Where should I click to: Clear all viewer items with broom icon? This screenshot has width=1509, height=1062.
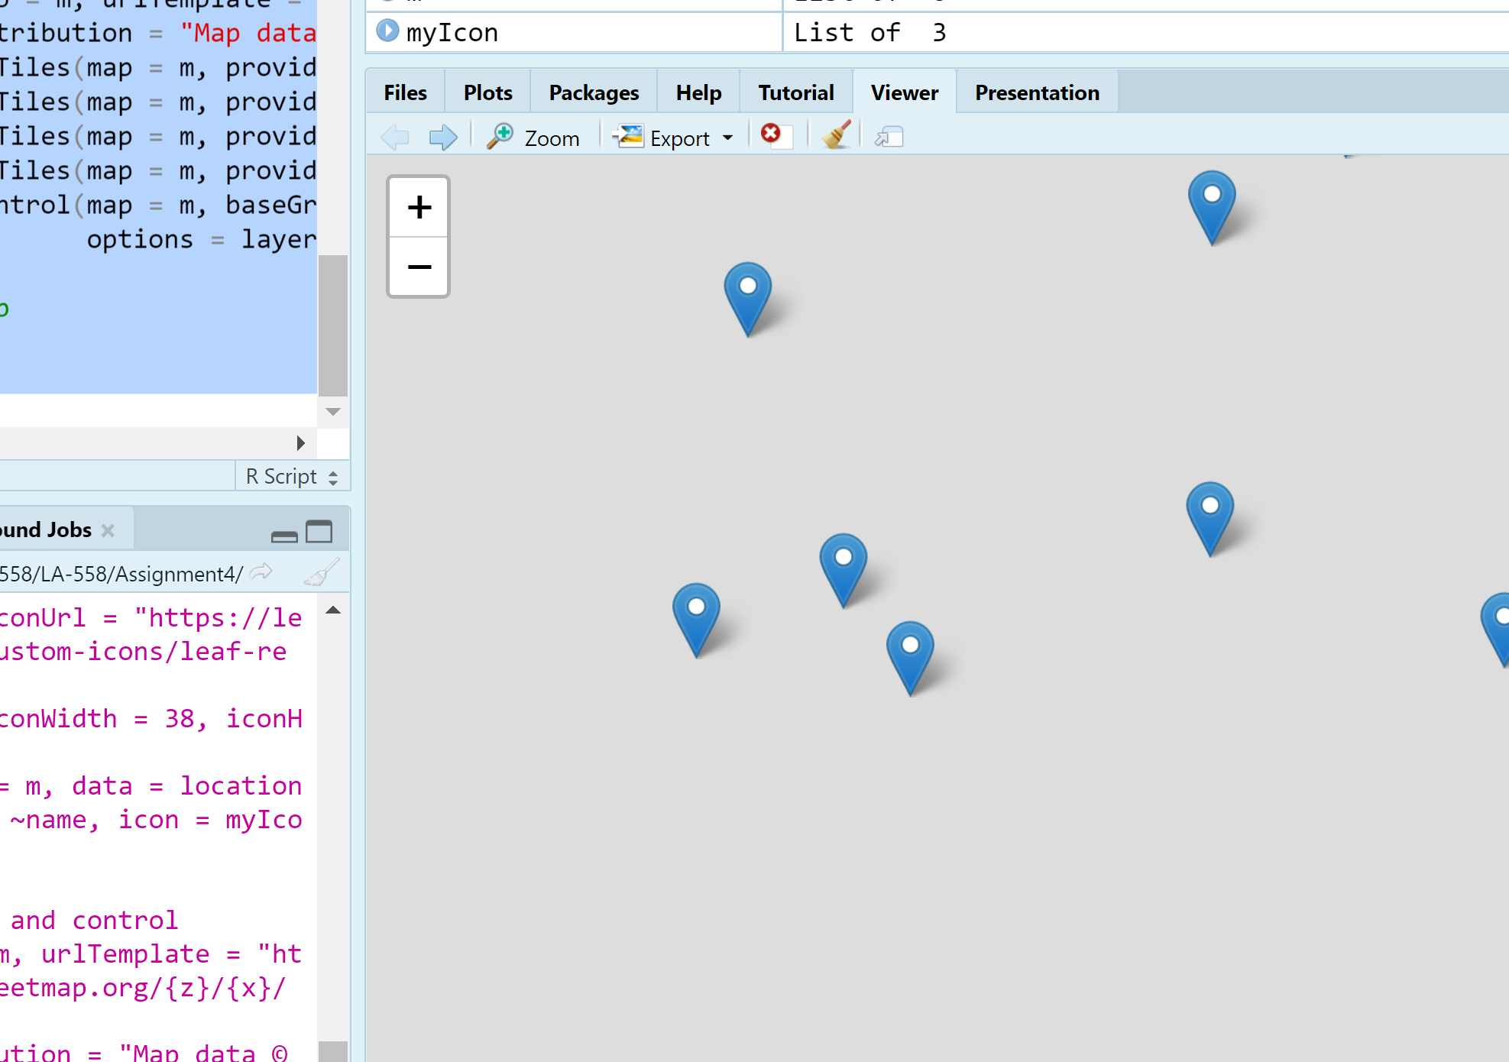pyautogui.click(x=836, y=136)
